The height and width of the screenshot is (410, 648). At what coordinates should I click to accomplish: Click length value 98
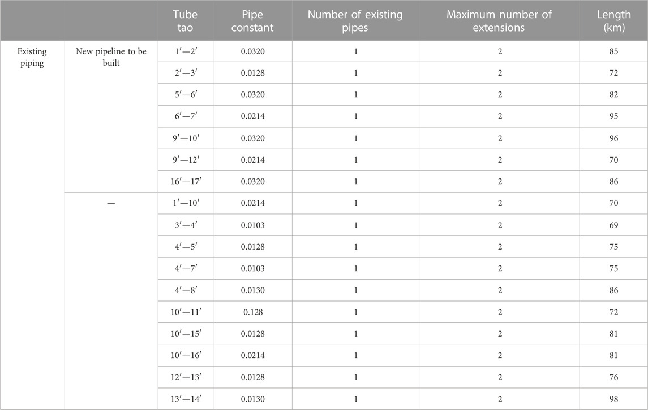(613, 399)
